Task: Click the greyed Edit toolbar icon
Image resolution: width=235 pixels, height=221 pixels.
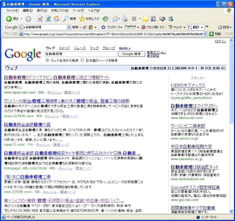Action: tap(134, 19)
